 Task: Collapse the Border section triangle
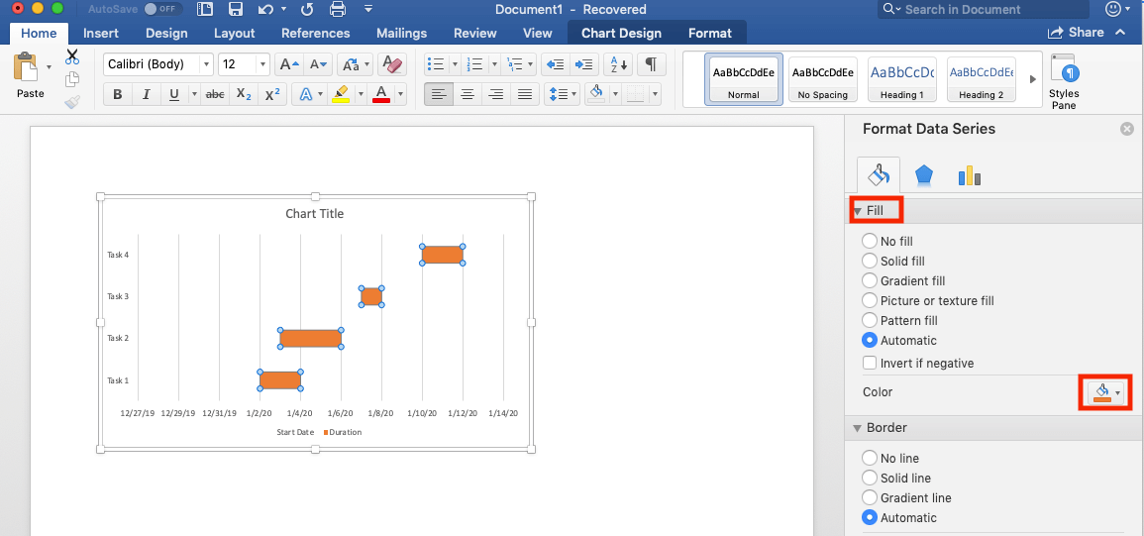pos(858,428)
